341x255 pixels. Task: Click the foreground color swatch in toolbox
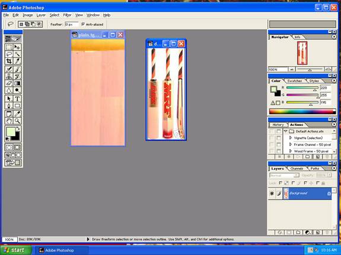[x=11, y=132]
